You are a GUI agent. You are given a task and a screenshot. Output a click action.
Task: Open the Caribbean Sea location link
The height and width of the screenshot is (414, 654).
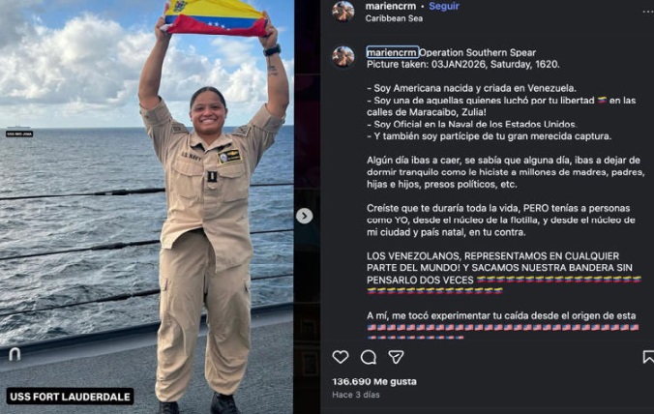[x=394, y=18]
